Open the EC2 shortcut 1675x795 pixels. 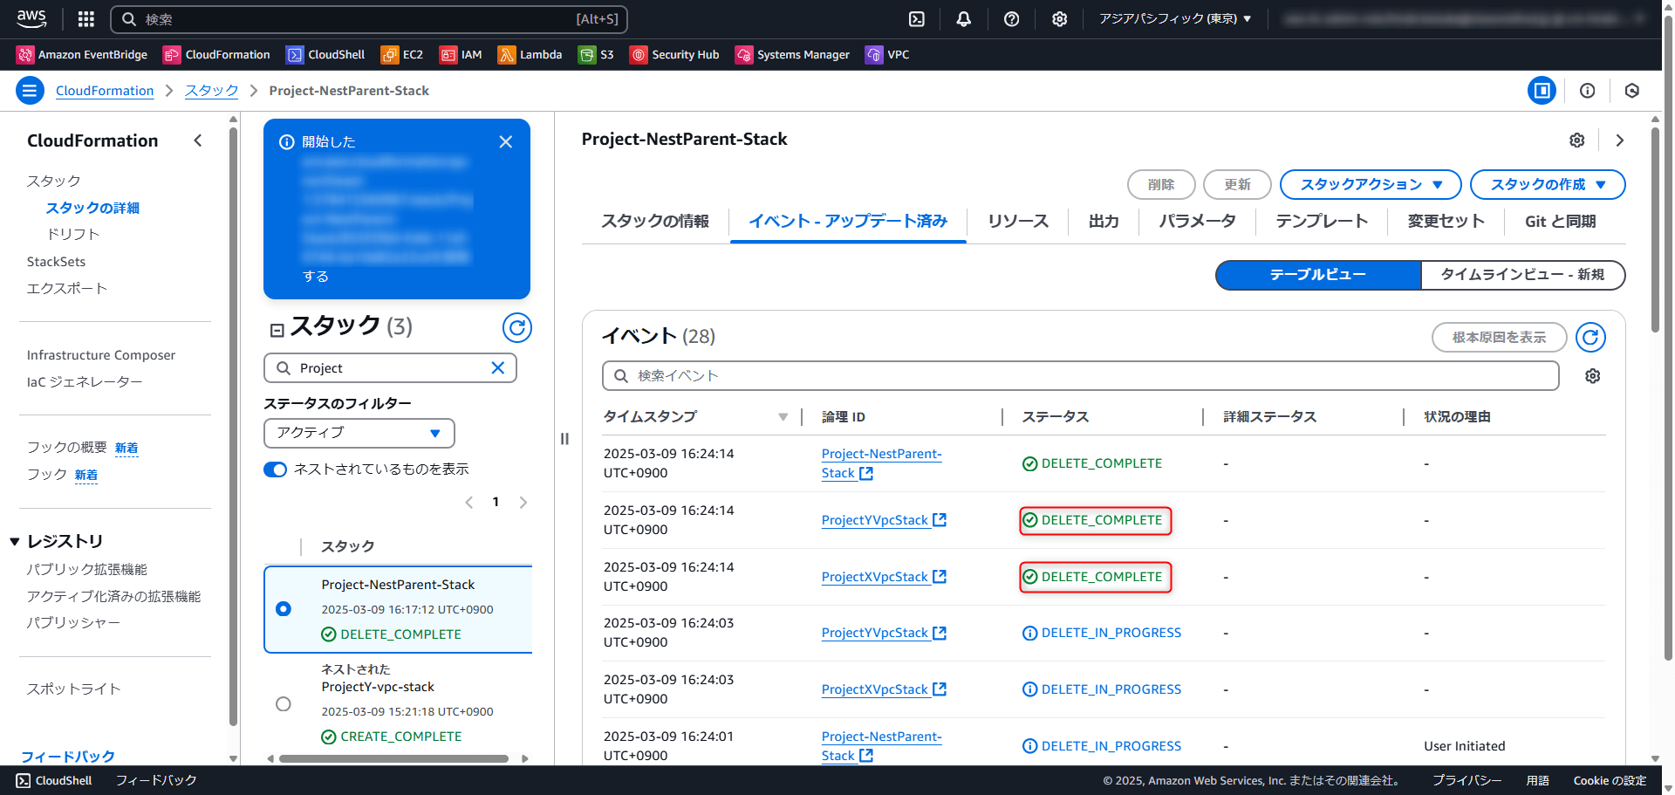tap(402, 54)
